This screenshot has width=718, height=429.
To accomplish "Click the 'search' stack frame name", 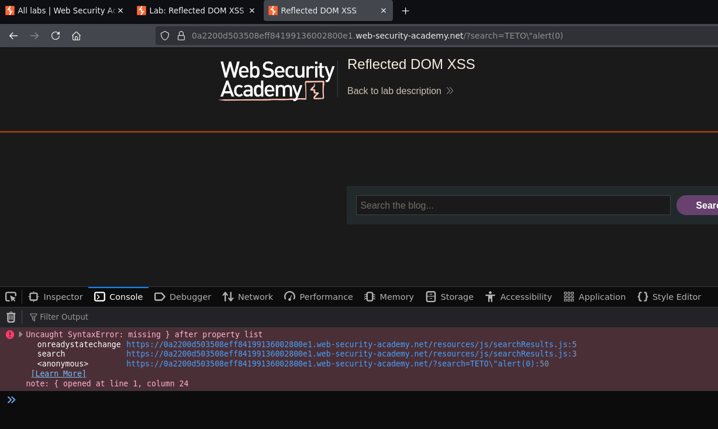I will point(51,354).
